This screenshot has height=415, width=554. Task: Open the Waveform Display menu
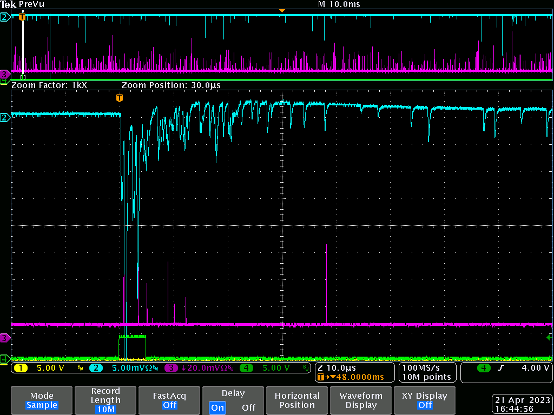tap(361, 400)
